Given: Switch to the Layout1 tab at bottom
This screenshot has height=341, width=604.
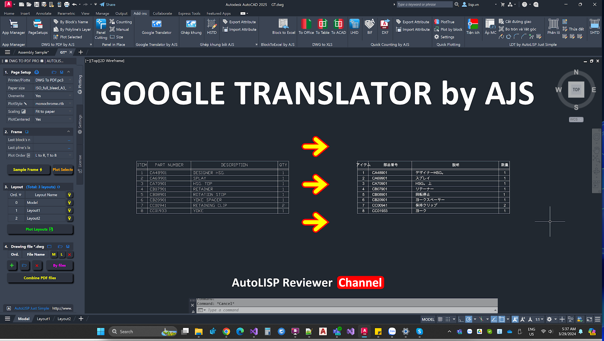Looking at the screenshot, I should pyautogui.click(x=43, y=319).
